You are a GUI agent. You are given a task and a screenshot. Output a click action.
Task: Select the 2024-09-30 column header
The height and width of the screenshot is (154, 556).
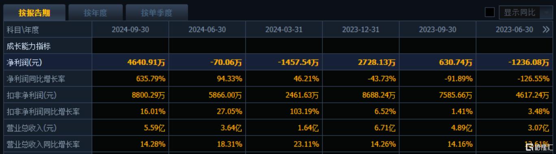coord(130,30)
